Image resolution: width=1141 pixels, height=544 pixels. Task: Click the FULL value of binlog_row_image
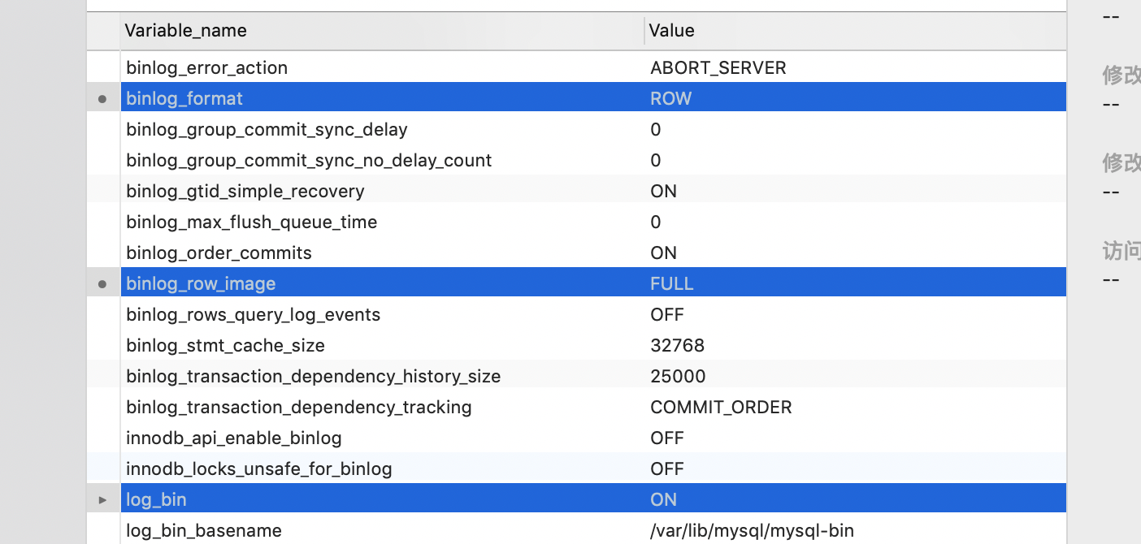(x=672, y=283)
